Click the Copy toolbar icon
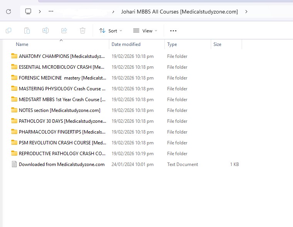293x227 pixels. pos(8,30)
